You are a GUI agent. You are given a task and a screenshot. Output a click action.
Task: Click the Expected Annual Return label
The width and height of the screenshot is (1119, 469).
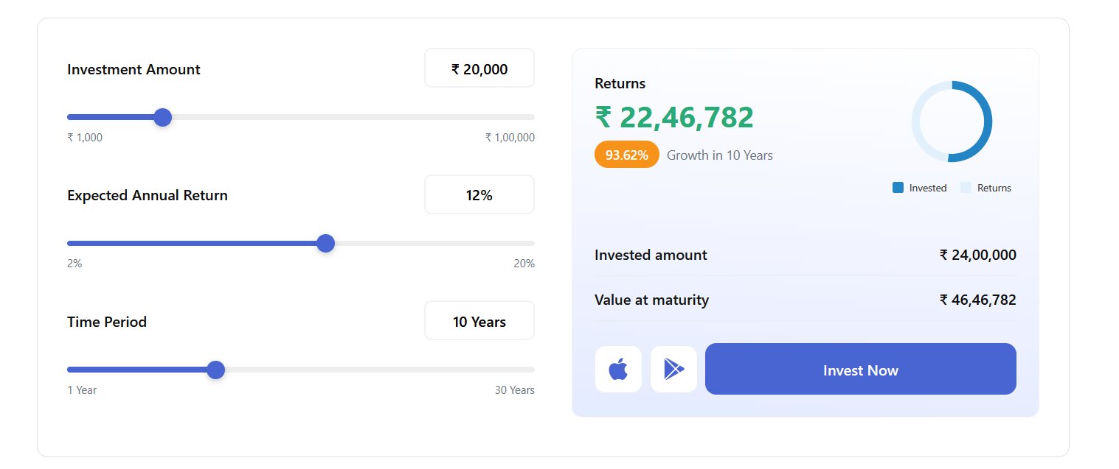[x=148, y=195]
